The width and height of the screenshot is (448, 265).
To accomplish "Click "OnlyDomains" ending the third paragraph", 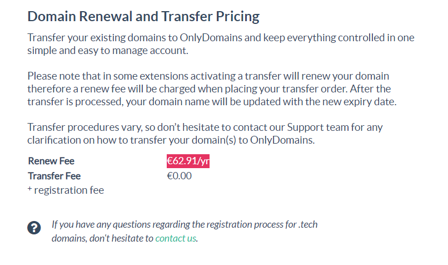I will (282, 140).
